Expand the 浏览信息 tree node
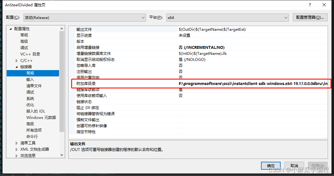334x176 pixels. click(x=17, y=156)
